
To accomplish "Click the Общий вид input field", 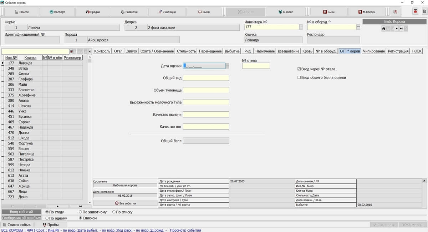I will tap(206, 78).
